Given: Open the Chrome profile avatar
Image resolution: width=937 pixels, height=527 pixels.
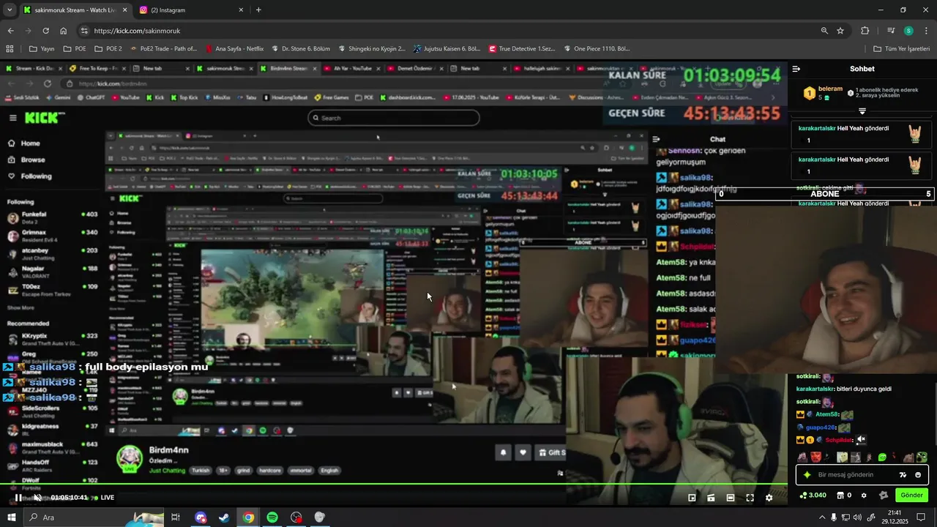Looking at the screenshot, I should [x=908, y=31].
